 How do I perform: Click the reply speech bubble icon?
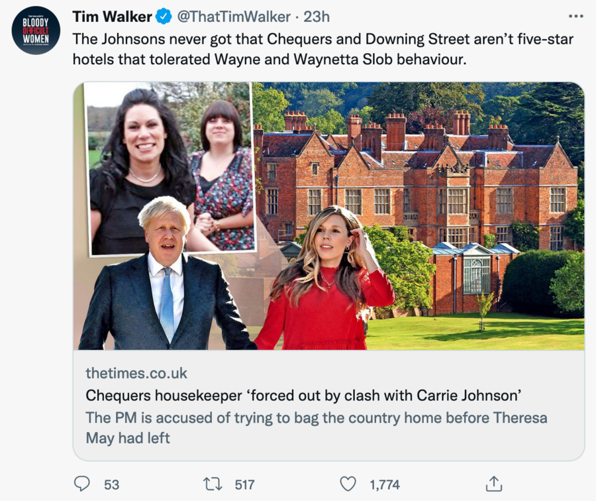pyautogui.click(x=81, y=484)
